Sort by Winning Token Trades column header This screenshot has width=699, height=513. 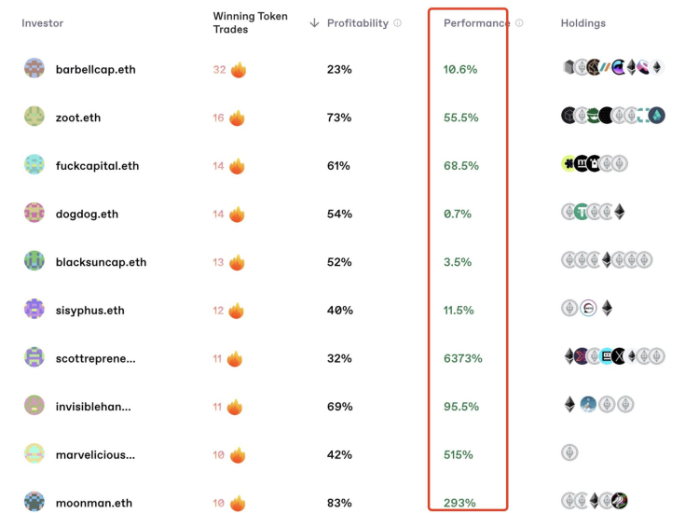point(250,23)
